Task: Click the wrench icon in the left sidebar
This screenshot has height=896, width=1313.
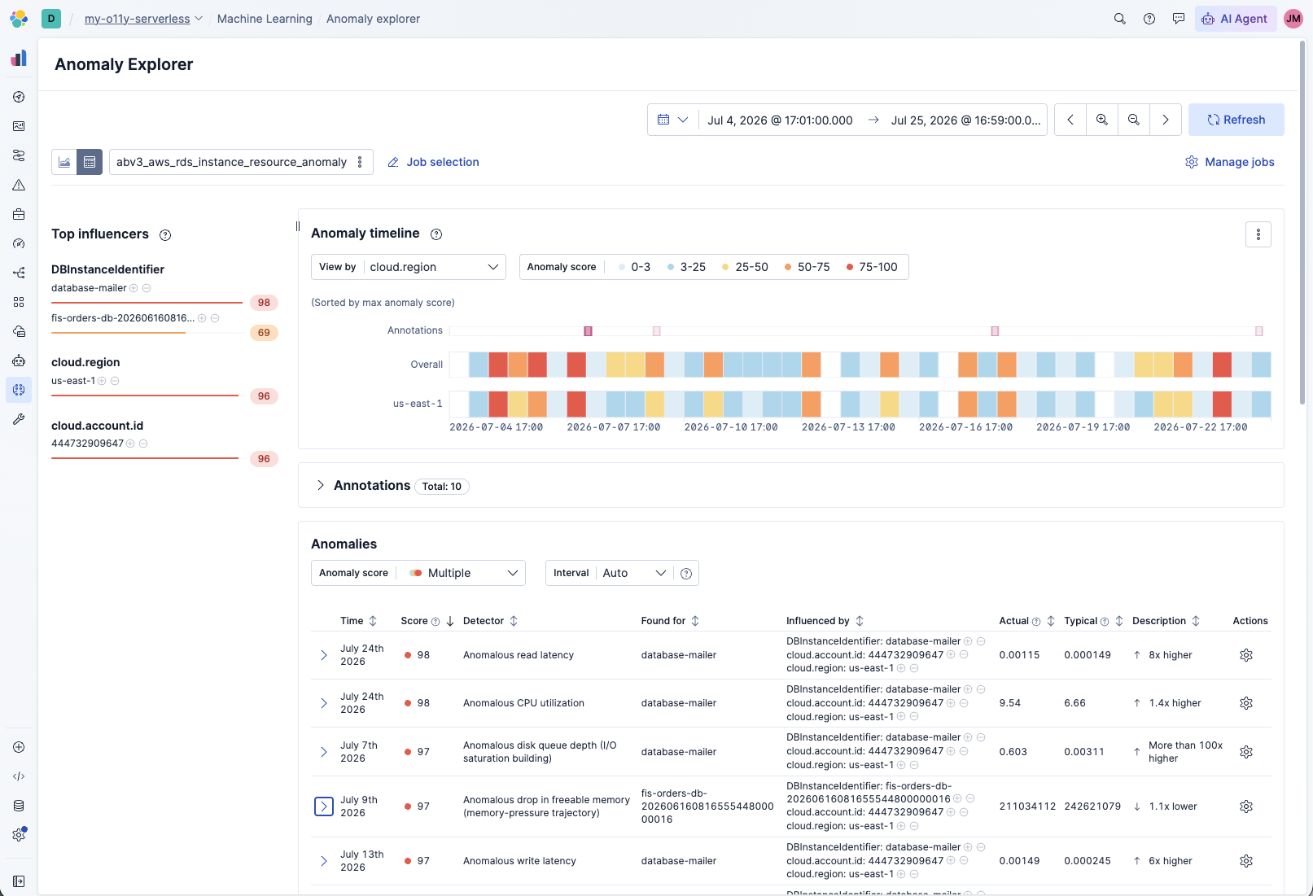Action: [x=19, y=419]
